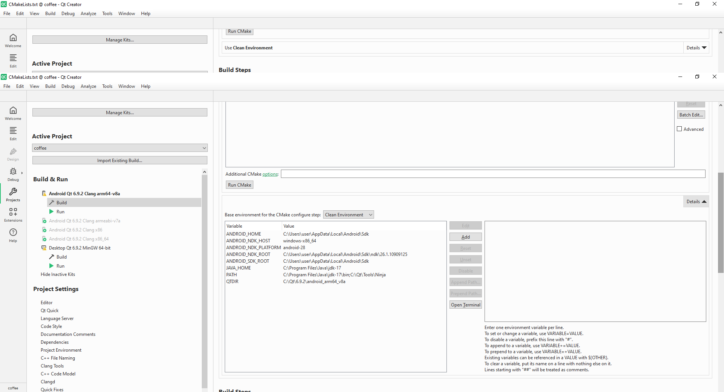This screenshot has height=392, width=724.
Task: Click Run CMake in the background window
Action: coord(239,31)
